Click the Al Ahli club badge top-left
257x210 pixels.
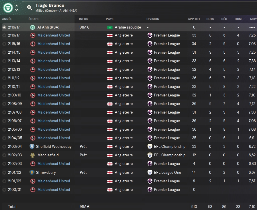tap(8, 8)
